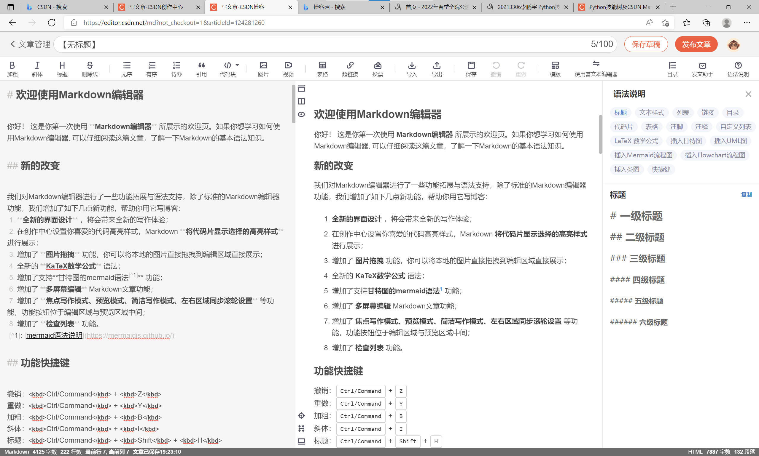This screenshot has width=759, height=456.
Task: Expand the code block (代码块) dropdown arrow
Action: 237,65
